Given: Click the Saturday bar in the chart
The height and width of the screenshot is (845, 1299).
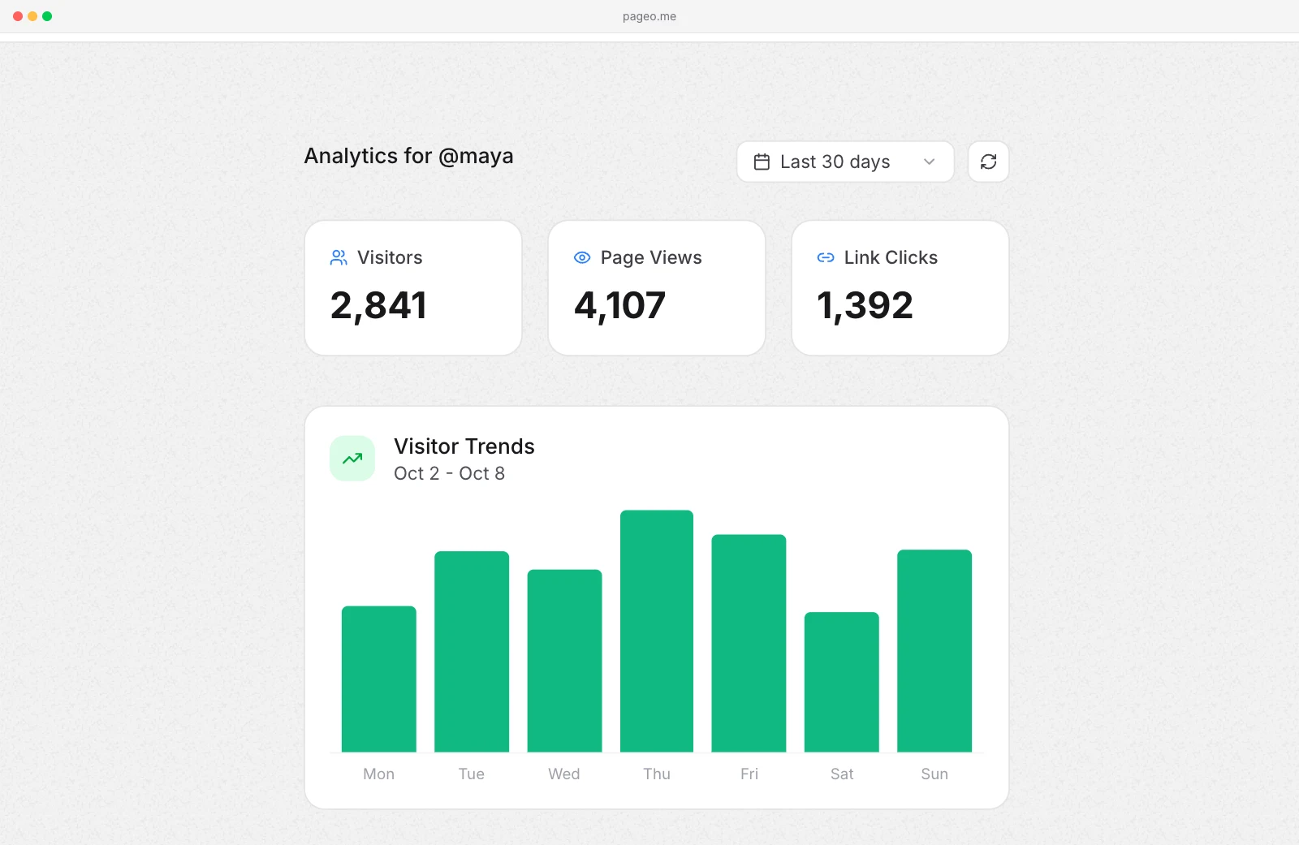Looking at the screenshot, I should click(x=842, y=682).
